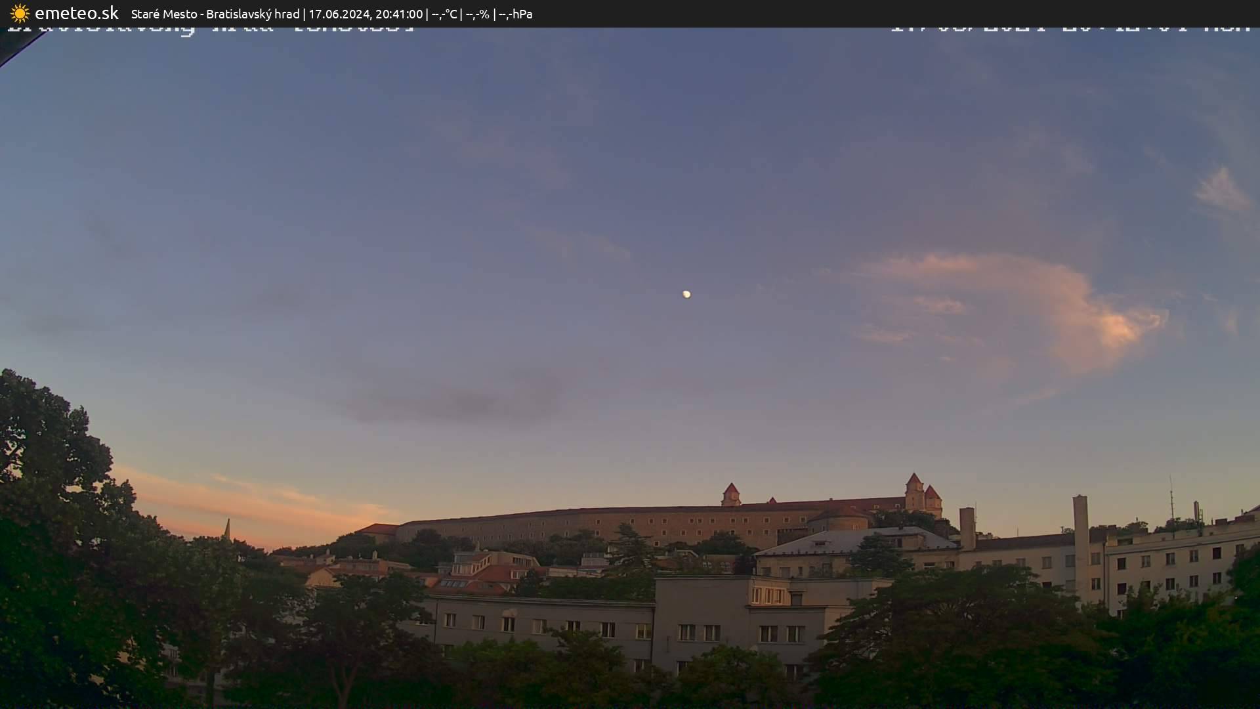The width and height of the screenshot is (1260, 709).
Task: Select the separator after the location name
Action: (305, 13)
